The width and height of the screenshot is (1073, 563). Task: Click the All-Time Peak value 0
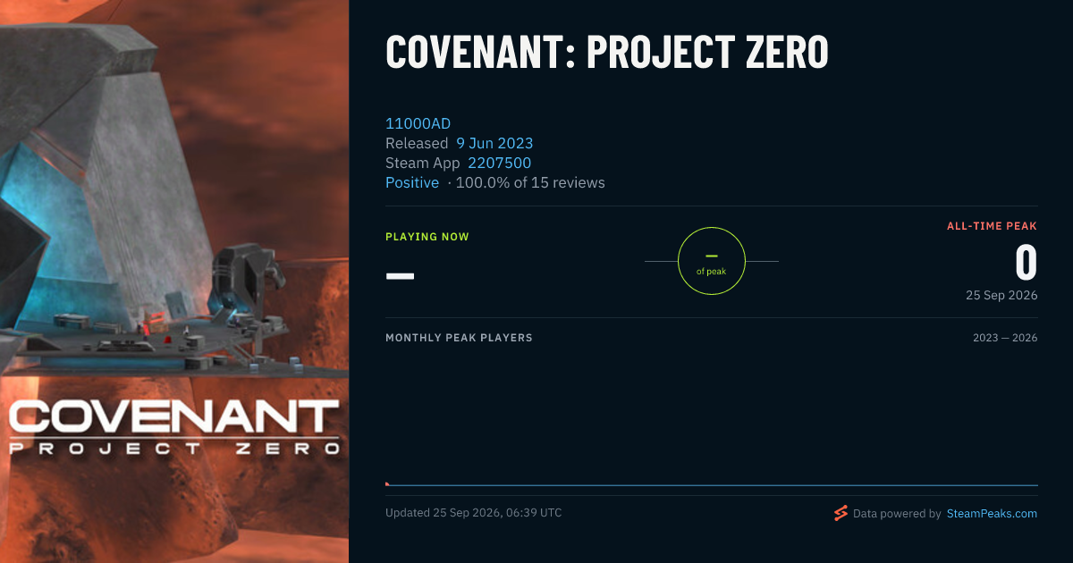[1026, 263]
